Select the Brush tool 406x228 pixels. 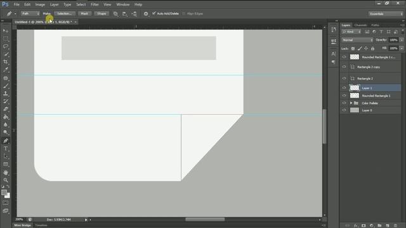click(6, 85)
